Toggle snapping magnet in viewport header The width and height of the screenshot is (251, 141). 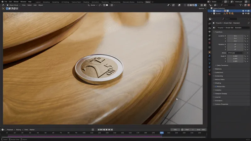(x=104, y=5)
